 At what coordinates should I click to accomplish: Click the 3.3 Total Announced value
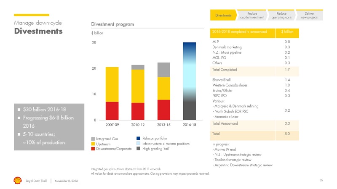[287, 123]
